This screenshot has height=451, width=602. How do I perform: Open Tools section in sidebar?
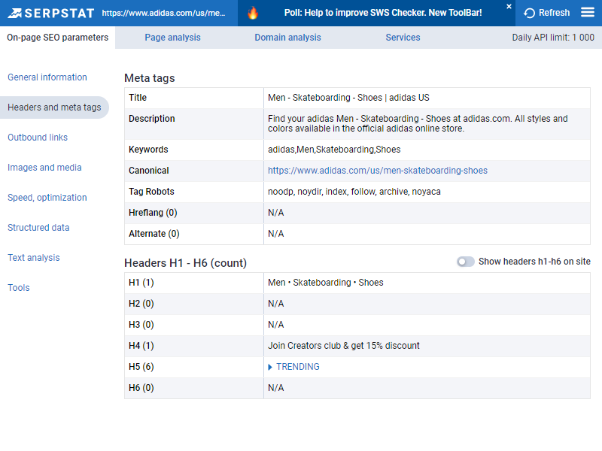tap(18, 288)
